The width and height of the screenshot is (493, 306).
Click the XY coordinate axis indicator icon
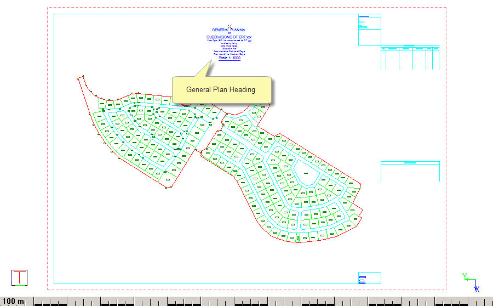click(471, 282)
